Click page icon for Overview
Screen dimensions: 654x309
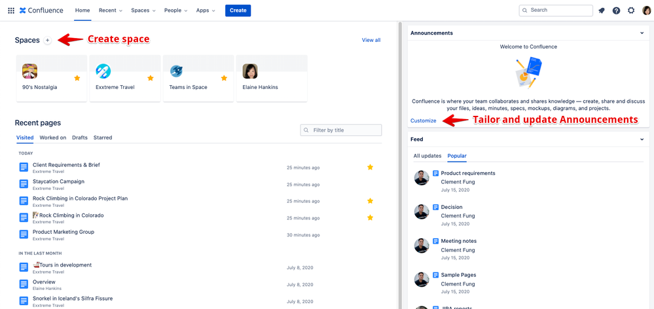click(x=24, y=284)
